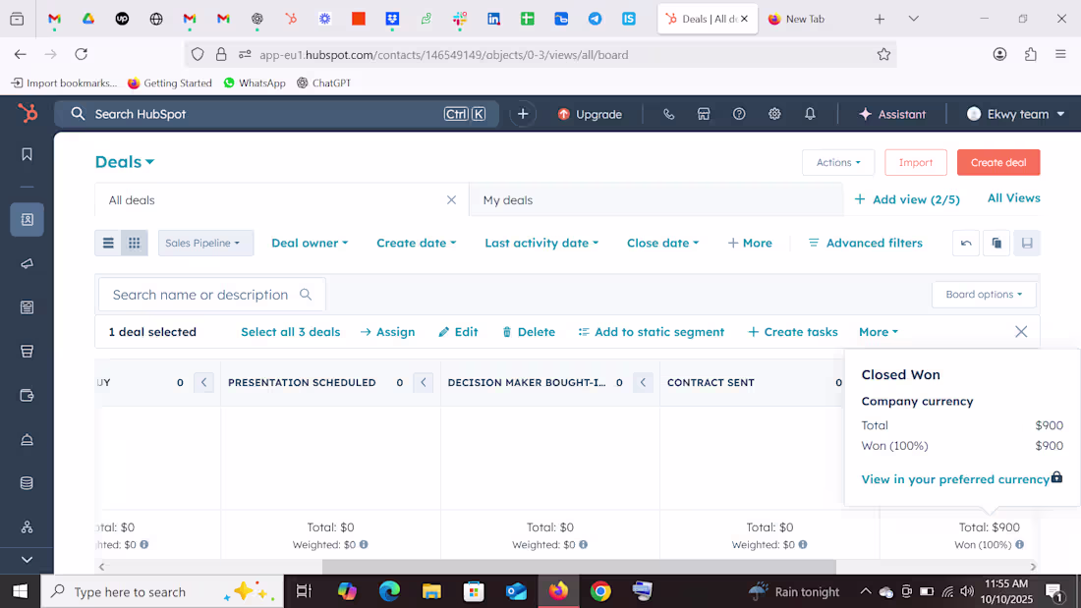Open the Bookmarks sidebar icon
The image size is (1081, 608).
click(27, 154)
